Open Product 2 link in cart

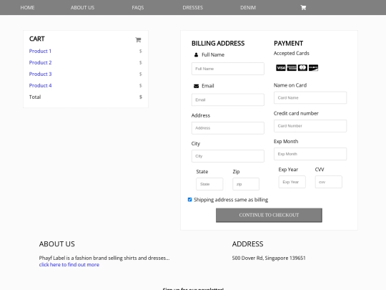40,62
